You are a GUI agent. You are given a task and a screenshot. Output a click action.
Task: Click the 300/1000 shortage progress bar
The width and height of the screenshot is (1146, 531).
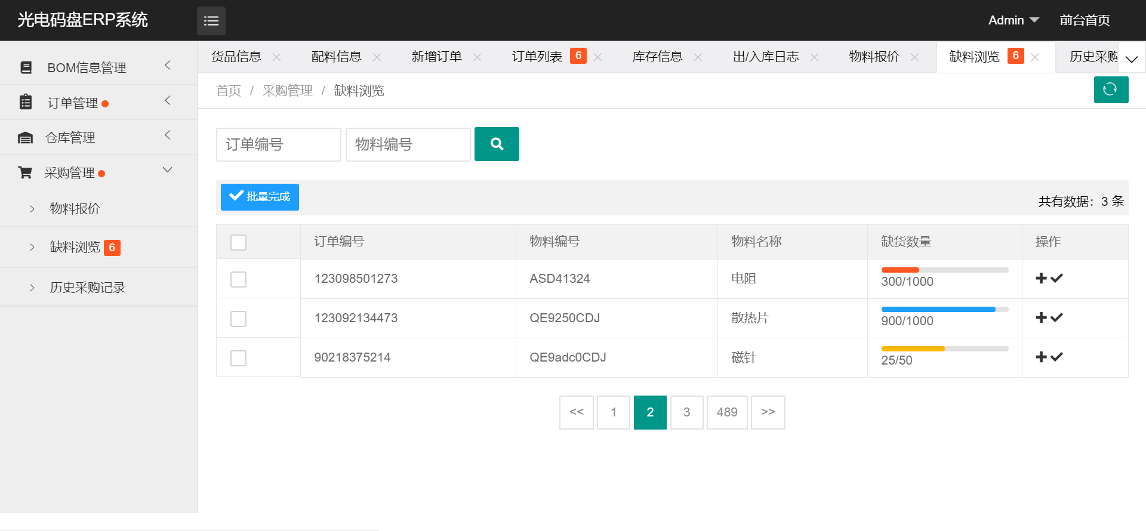[945, 270]
